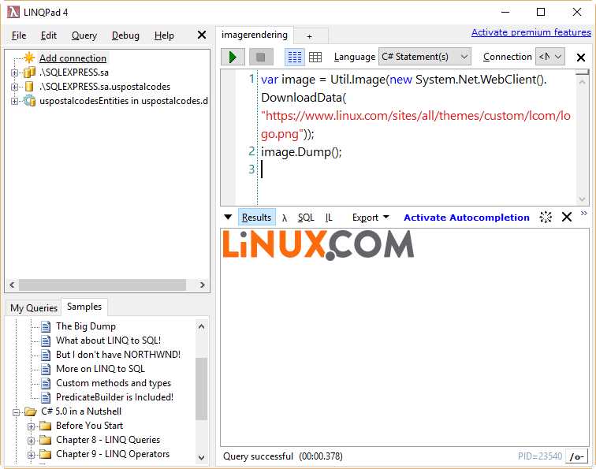Open the Export dropdown menu
Viewport: 596px width, 469px height.
pos(371,218)
